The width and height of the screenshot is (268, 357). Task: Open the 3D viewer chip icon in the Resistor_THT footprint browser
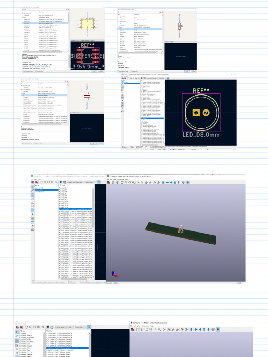[61, 182]
